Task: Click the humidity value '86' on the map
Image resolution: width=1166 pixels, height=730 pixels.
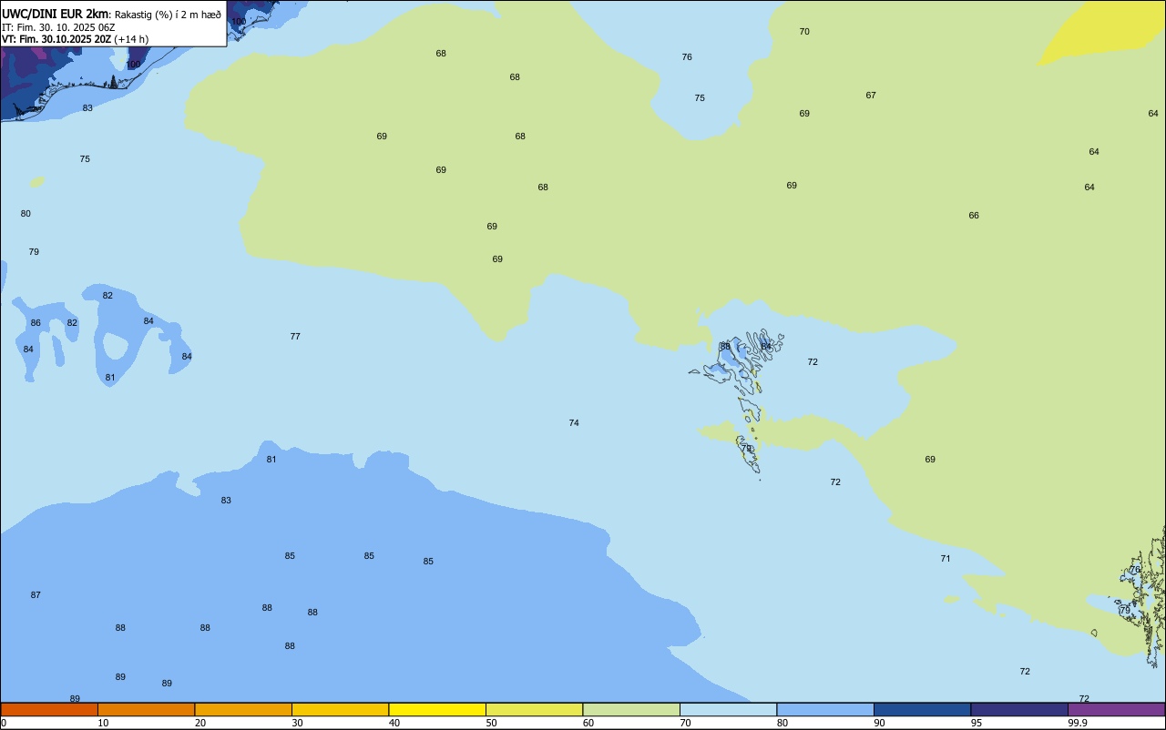Action: pyautogui.click(x=36, y=322)
